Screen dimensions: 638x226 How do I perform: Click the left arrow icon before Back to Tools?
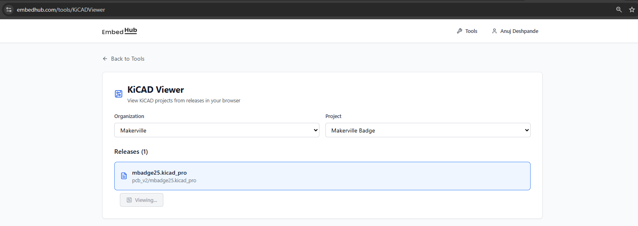105,59
